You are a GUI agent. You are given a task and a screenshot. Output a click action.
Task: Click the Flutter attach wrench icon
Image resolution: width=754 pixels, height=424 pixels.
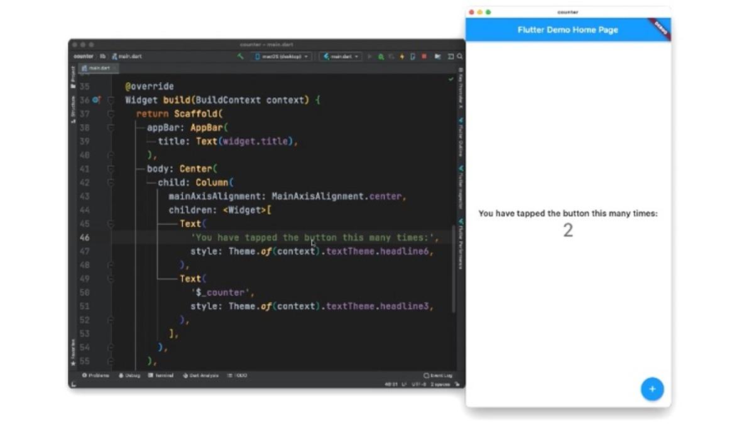point(241,56)
